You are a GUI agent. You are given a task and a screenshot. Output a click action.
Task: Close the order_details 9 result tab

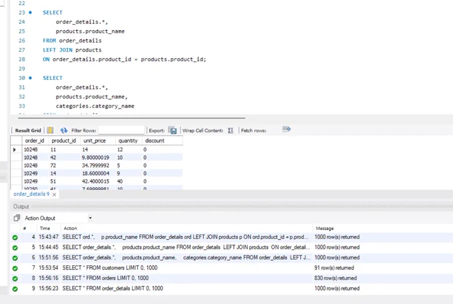tap(54, 195)
